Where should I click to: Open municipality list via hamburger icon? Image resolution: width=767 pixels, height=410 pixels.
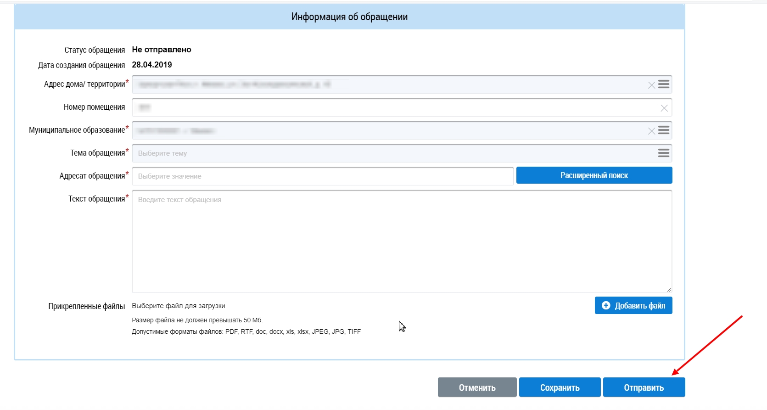tap(664, 130)
